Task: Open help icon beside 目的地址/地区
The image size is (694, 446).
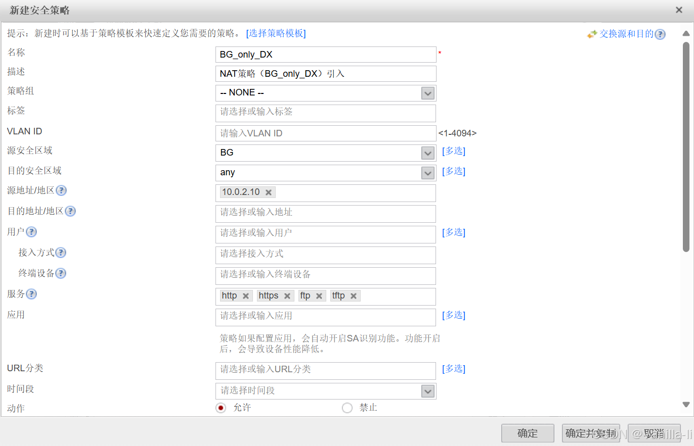Action: pyautogui.click(x=70, y=211)
